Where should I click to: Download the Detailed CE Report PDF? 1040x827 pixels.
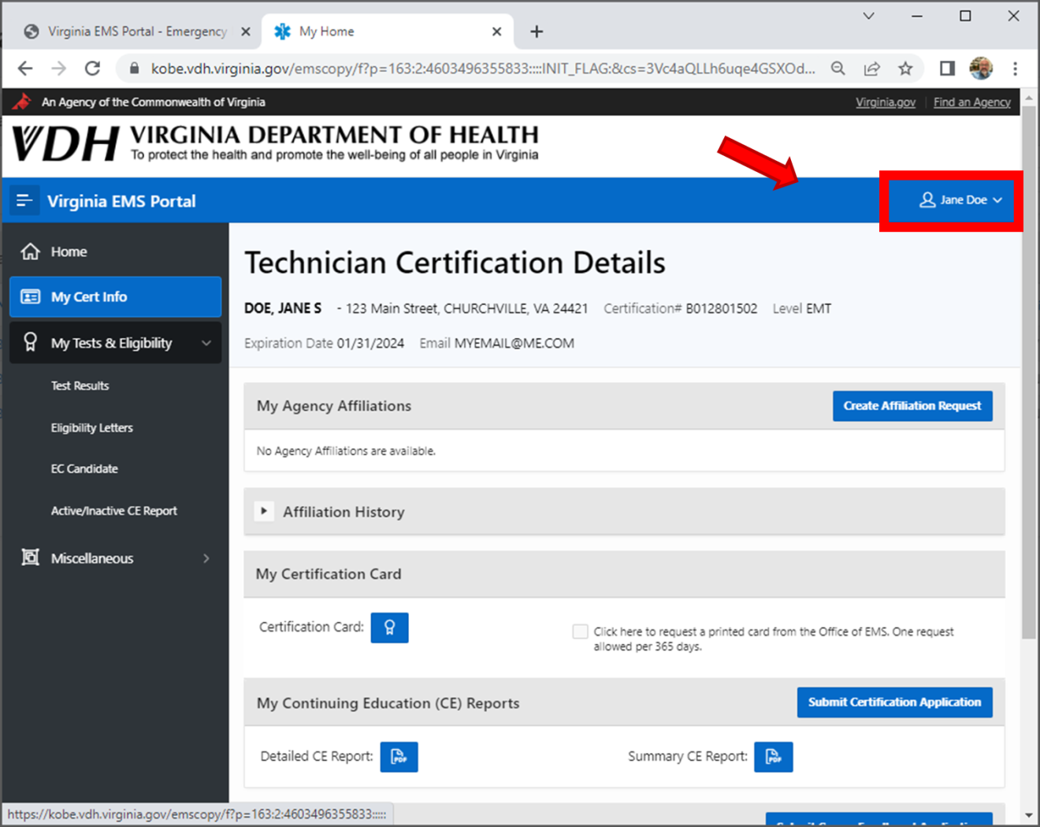tap(399, 757)
